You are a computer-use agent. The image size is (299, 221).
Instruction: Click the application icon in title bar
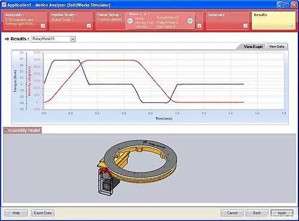coord(4,5)
